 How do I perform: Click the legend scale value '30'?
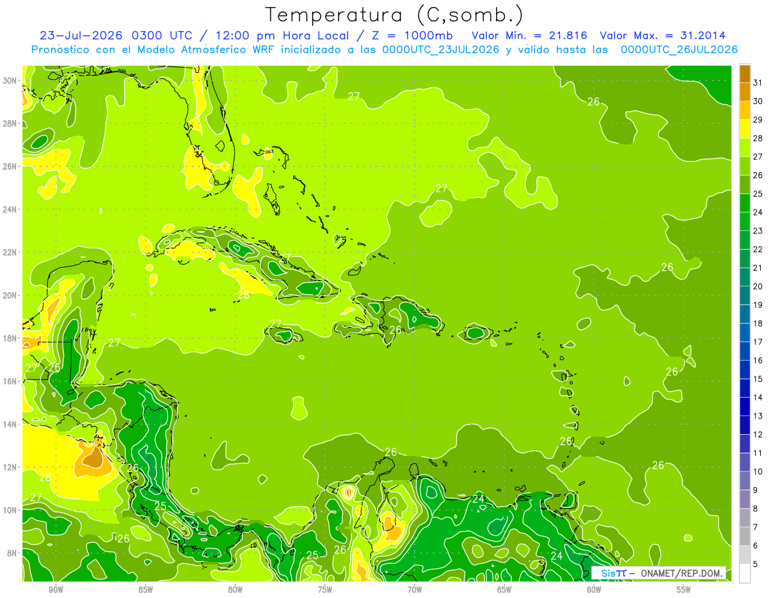(758, 101)
